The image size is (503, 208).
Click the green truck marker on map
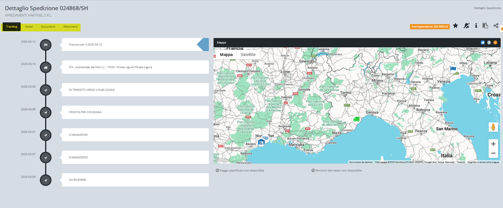356,119
